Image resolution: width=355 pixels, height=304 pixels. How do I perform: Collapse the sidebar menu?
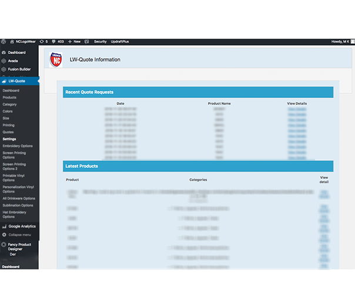coord(19,234)
